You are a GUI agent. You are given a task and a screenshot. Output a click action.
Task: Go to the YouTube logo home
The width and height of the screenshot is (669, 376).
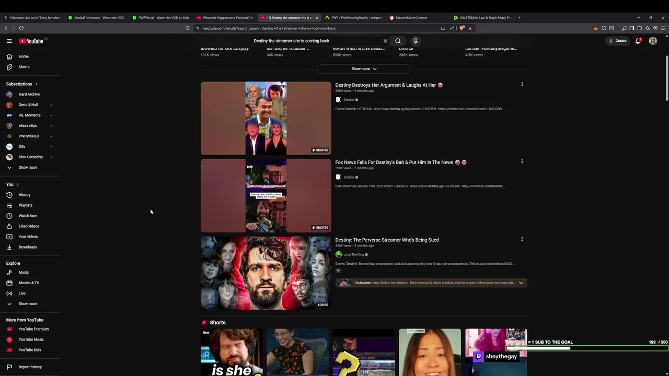(31, 41)
